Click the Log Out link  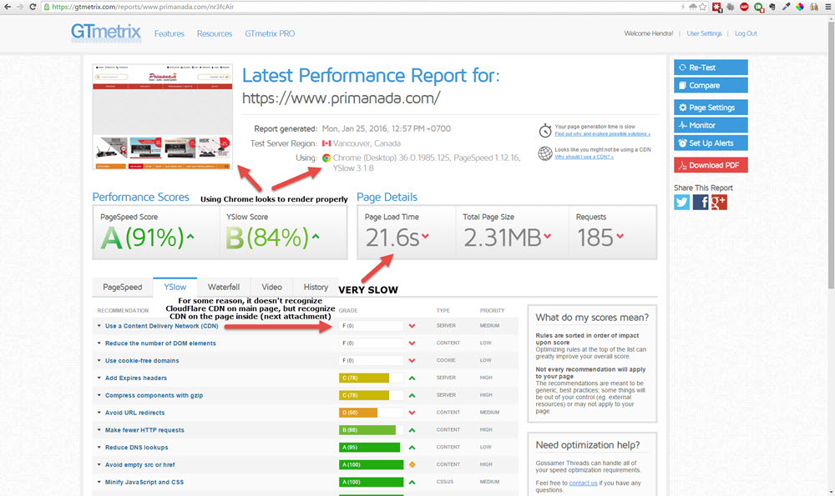pos(746,33)
